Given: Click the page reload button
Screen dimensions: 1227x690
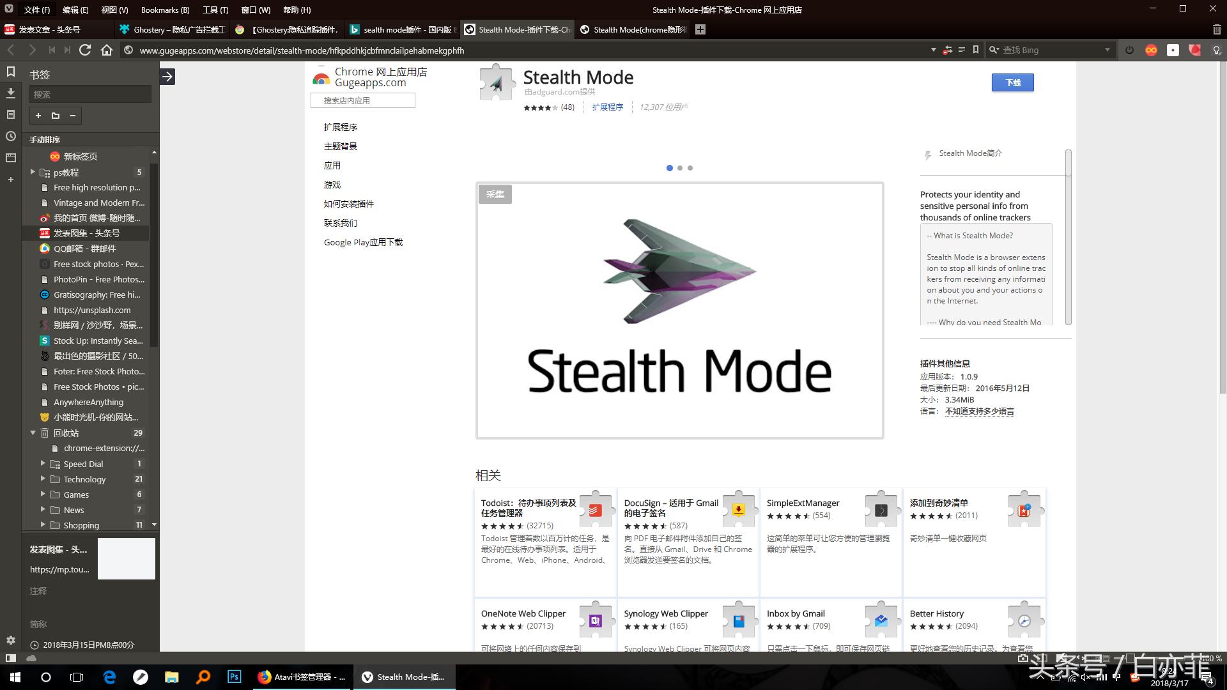Looking at the screenshot, I should point(85,50).
